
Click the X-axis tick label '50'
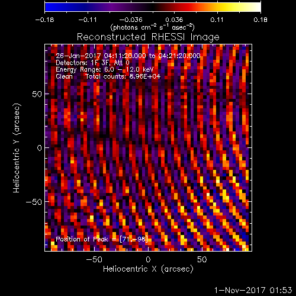tap(202, 259)
